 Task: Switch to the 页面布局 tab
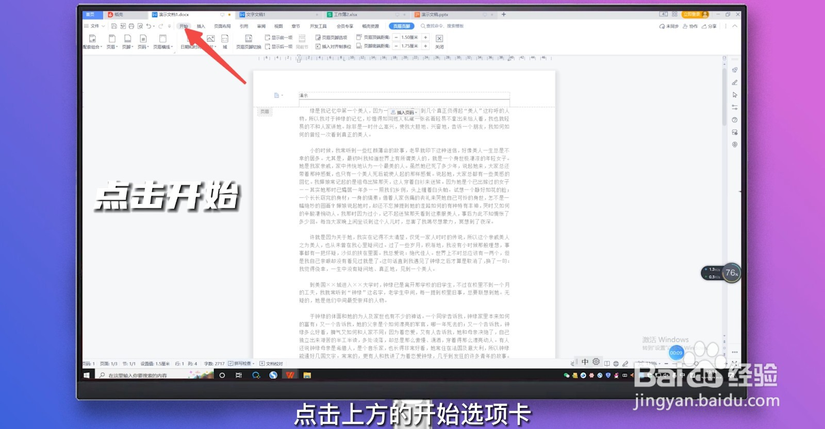tap(222, 26)
